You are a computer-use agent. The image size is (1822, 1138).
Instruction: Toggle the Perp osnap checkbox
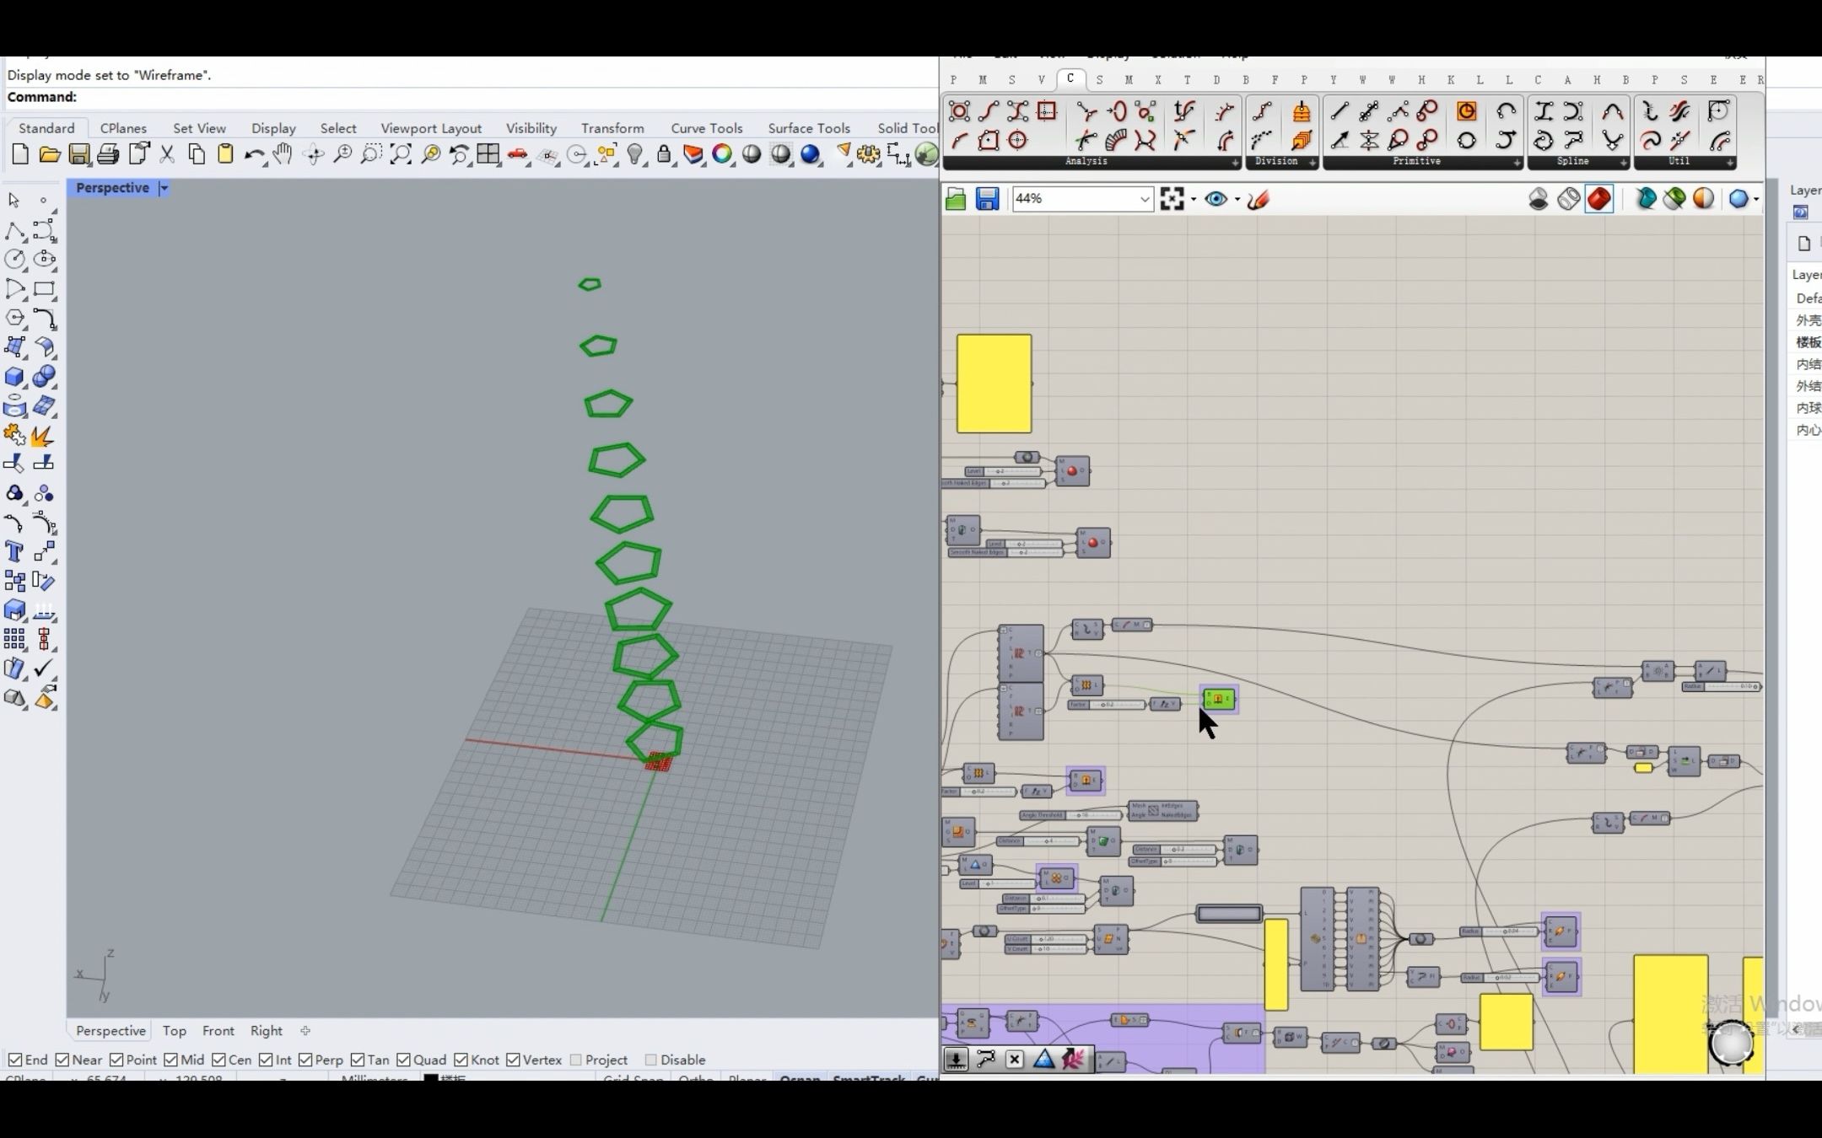(x=305, y=1060)
